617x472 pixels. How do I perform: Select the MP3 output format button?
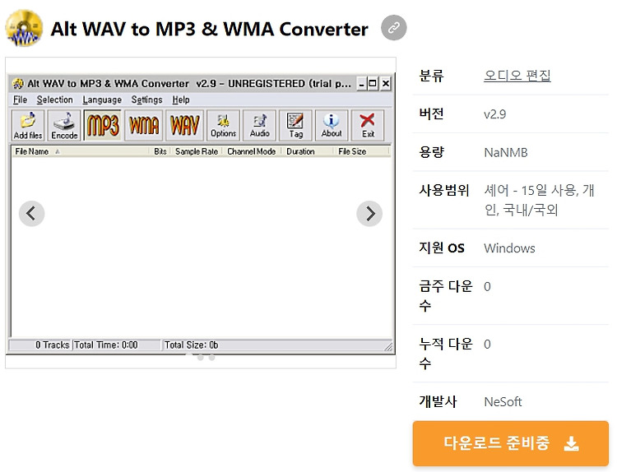(103, 125)
